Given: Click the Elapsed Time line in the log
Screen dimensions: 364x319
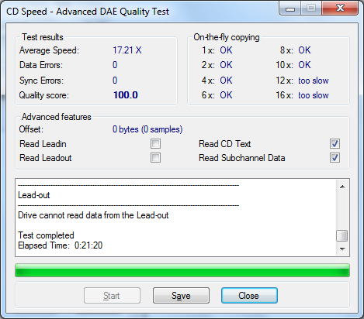Looking at the screenshot, I should tap(61, 245).
